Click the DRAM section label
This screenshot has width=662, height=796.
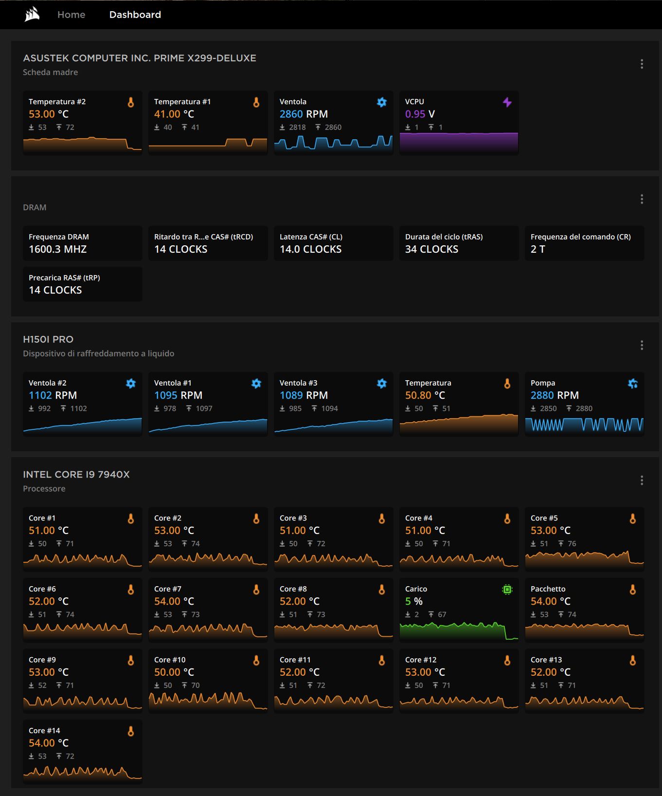click(x=35, y=207)
